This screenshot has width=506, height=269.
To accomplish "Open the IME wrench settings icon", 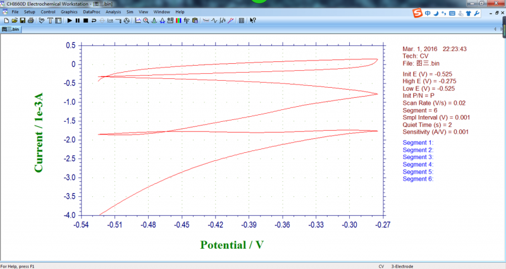I will click(x=477, y=13).
